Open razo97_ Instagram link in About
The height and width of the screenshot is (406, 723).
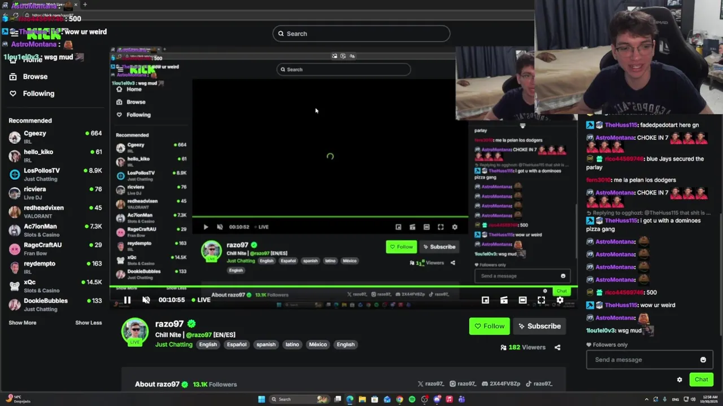(463, 384)
